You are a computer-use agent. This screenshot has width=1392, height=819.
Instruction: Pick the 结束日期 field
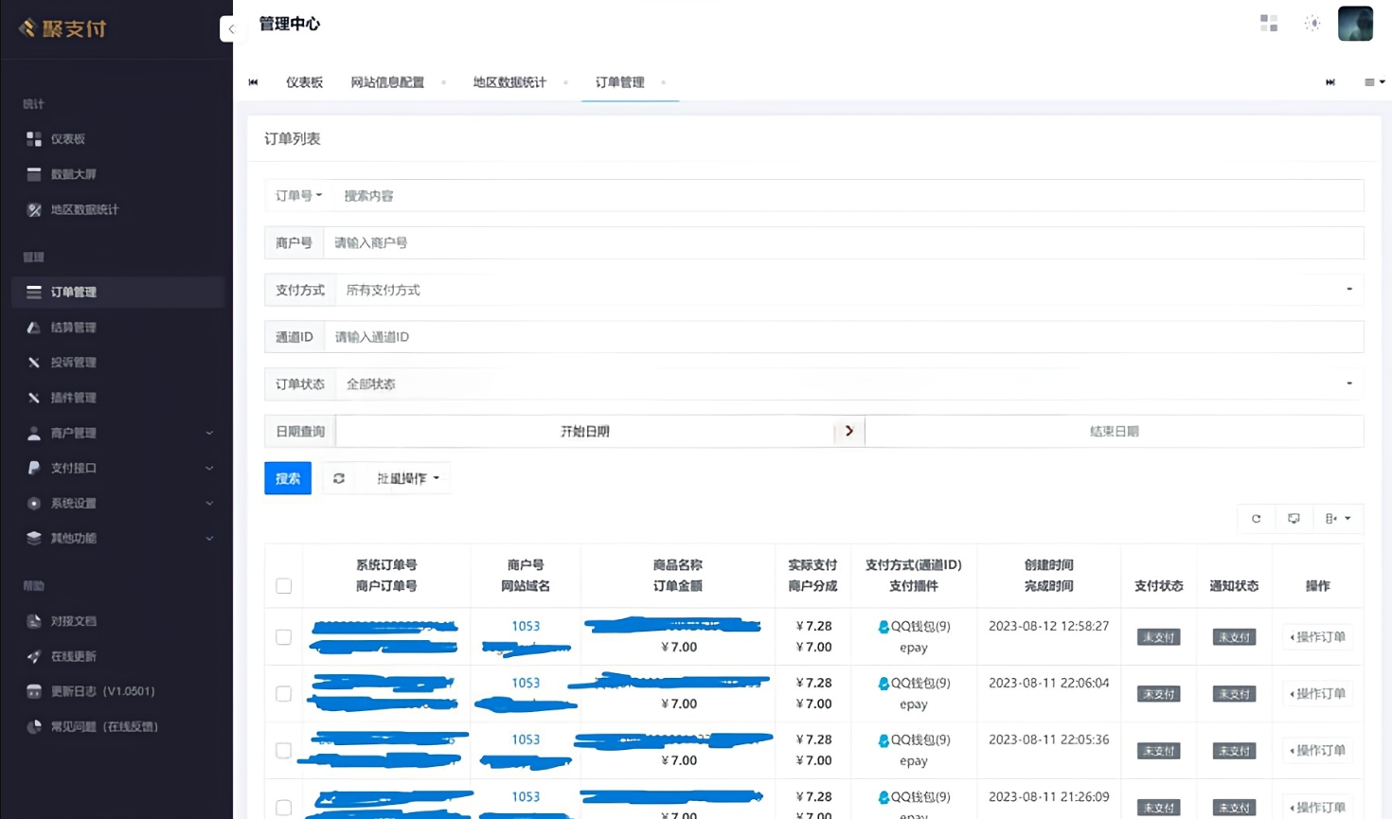[1114, 432]
